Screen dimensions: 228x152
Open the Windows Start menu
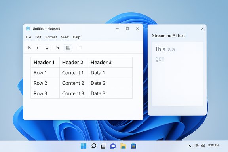point(84,146)
